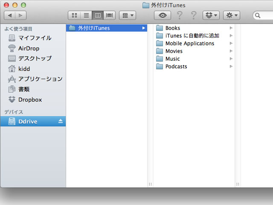273x205 pixels.
Task: Click the Books row disclosure arrow
Action: click(x=231, y=28)
